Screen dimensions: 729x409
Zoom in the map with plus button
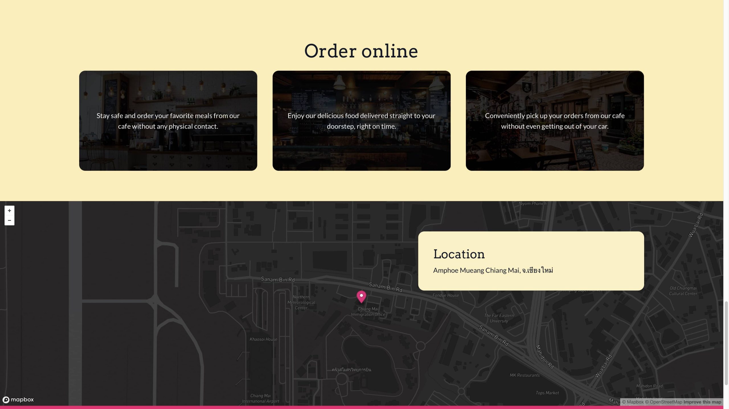(x=9, y=211)
